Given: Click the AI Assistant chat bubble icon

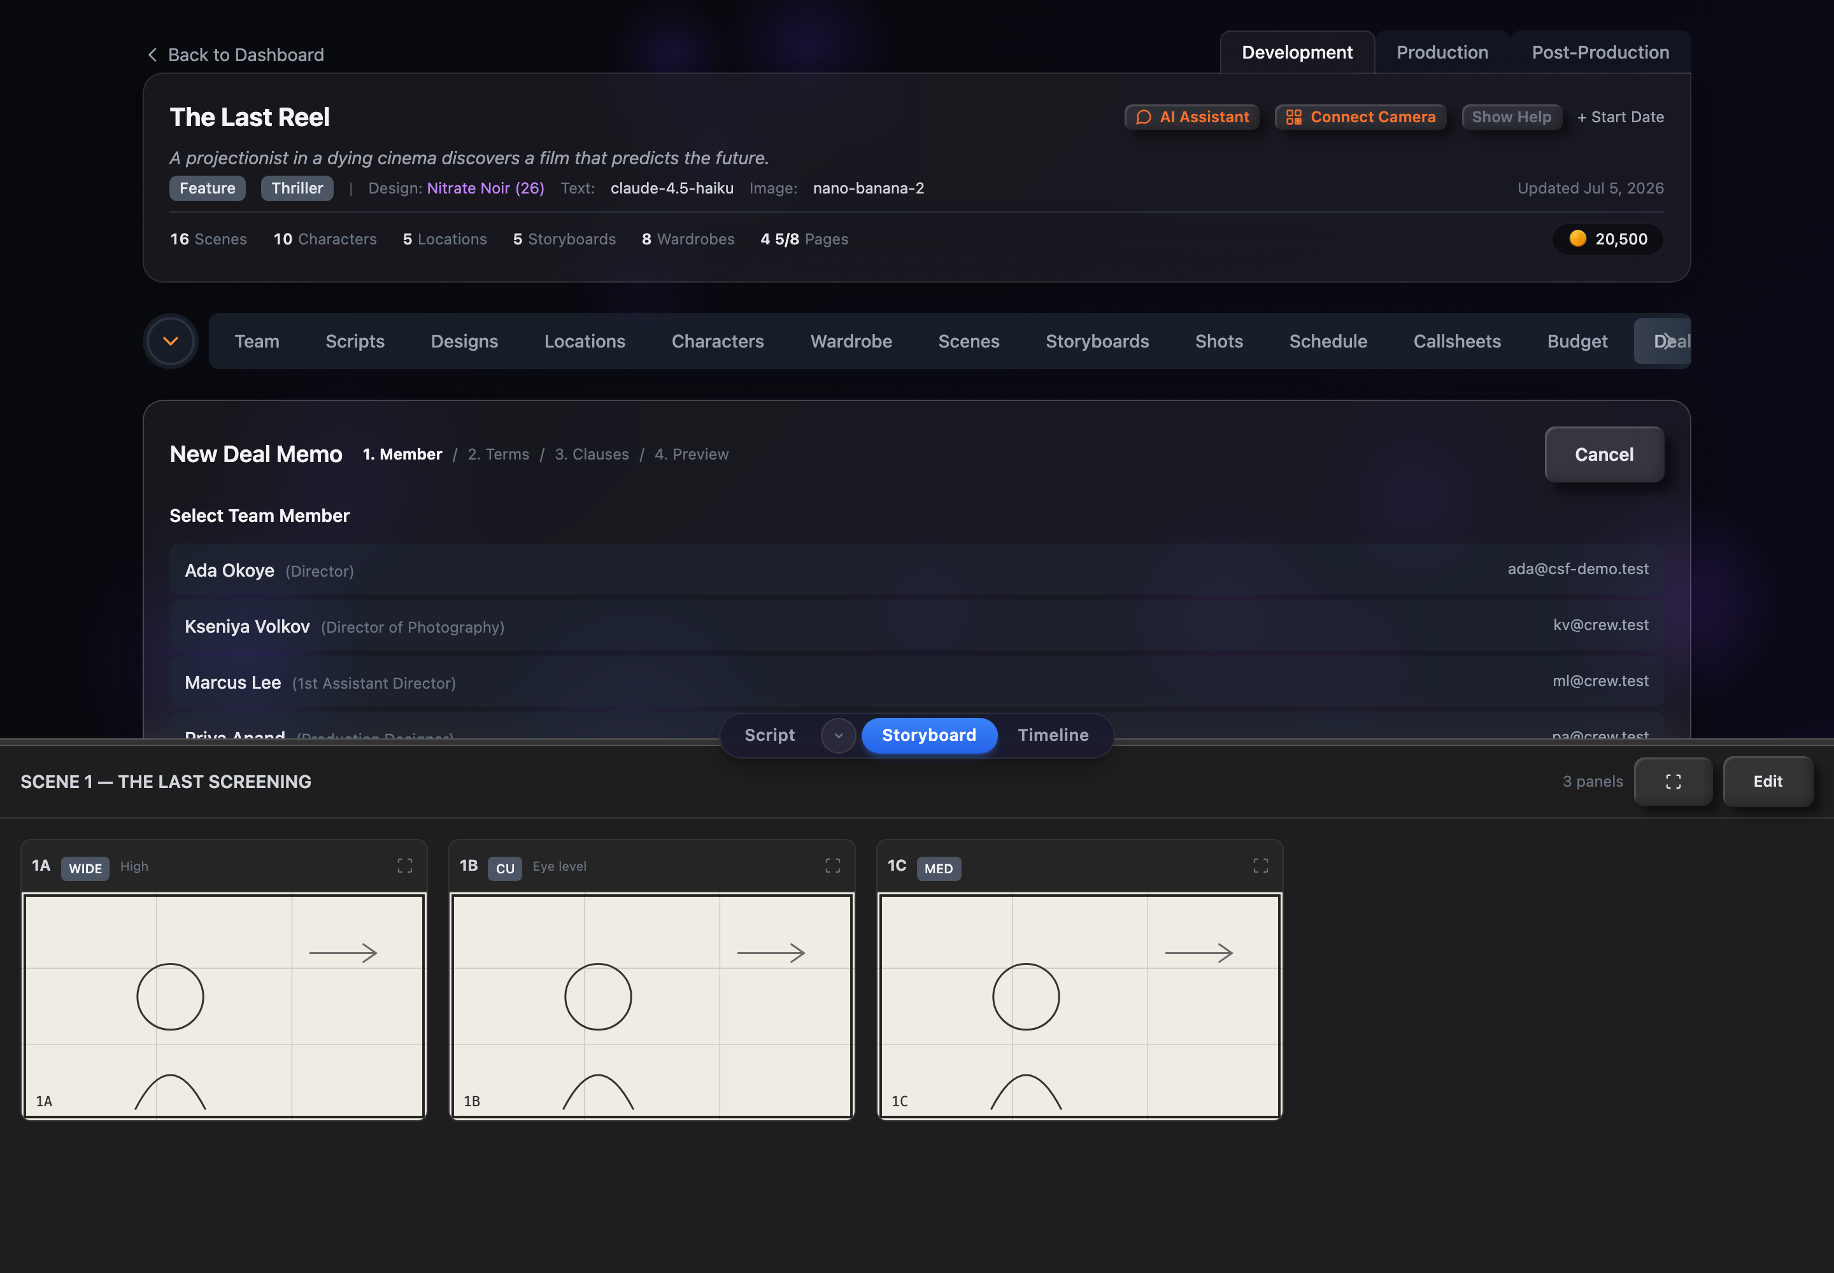Looking at the screenshot, I should 1144,117.
